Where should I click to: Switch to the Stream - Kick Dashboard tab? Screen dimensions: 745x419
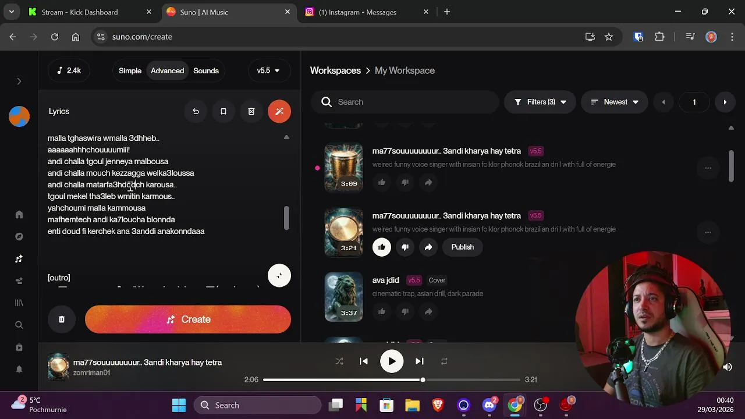click(x=91, y=12)
